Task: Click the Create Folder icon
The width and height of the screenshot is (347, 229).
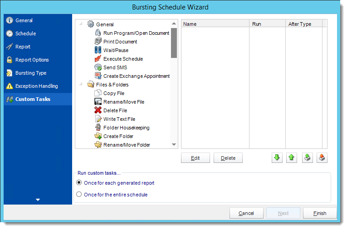Action: 98,136
